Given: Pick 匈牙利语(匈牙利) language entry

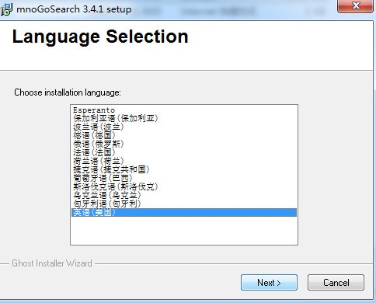Looking at the screenshot, I should pos(184,204).
